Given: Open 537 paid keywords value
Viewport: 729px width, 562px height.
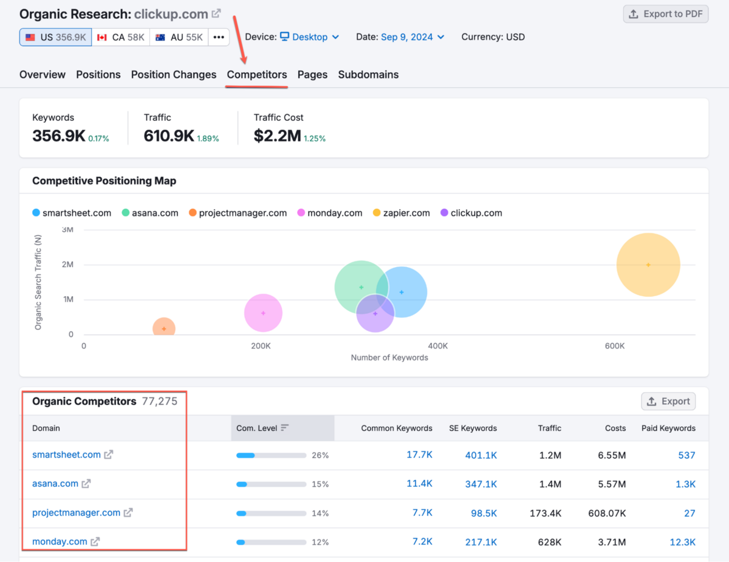Looking at the screenshot, I should coord(687,455).
